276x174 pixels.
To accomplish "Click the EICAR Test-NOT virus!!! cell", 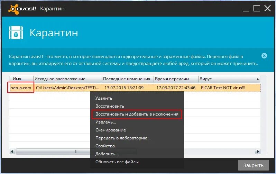I will tap(223, 88).
